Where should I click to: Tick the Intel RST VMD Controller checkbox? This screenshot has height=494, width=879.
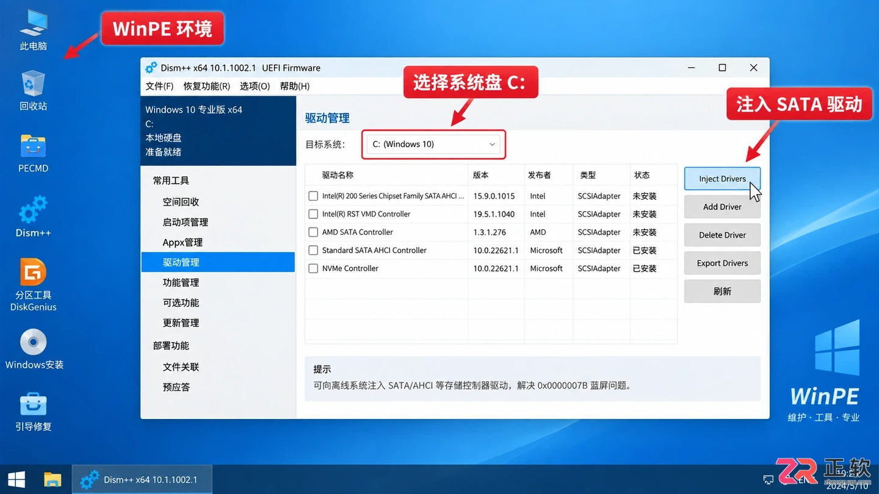click(313, 214)
